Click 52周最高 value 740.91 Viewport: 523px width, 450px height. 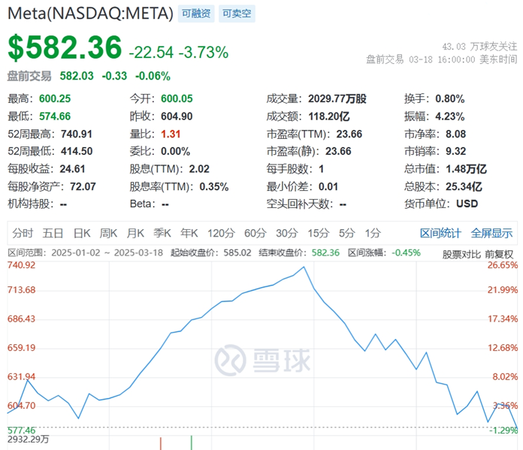pyautogui.click(x=77, y=134)
